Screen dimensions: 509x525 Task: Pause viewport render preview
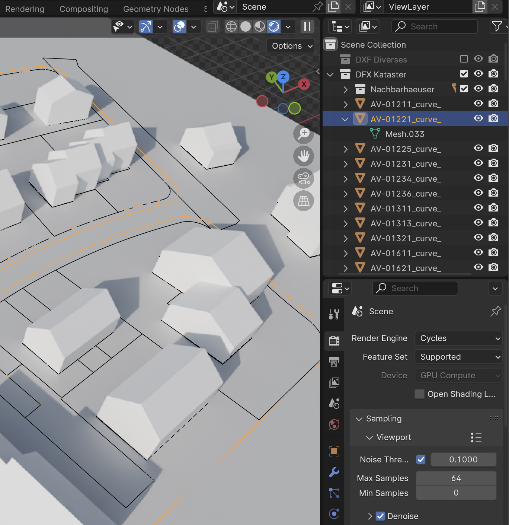coord(307,26)
